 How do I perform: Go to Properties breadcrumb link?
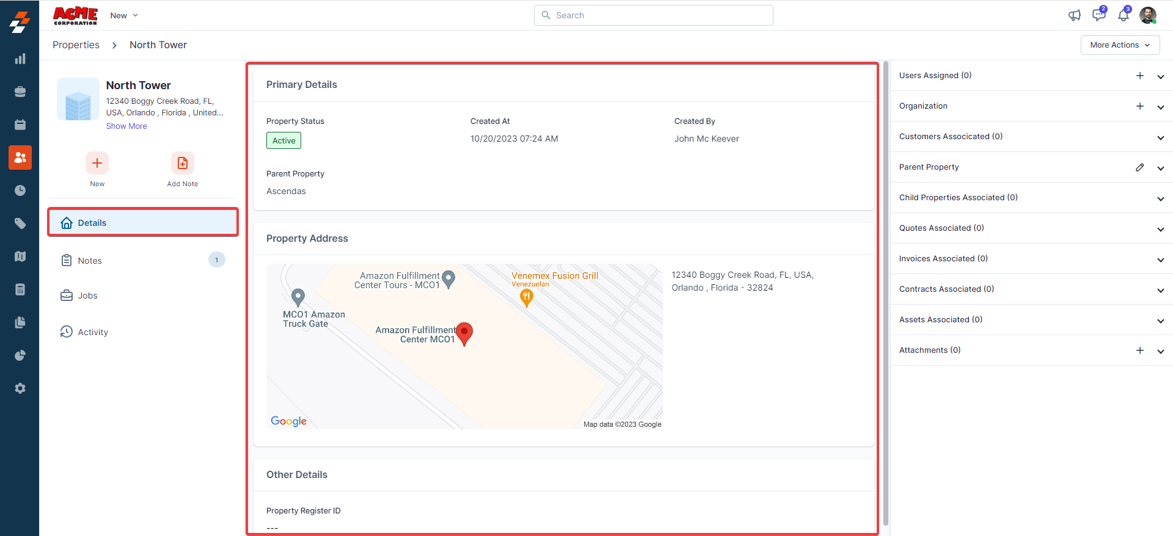pyautogui.click(x=76, y=45)
